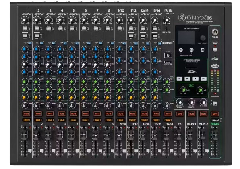Click the 17/18 line gain knob

[166, 20]
